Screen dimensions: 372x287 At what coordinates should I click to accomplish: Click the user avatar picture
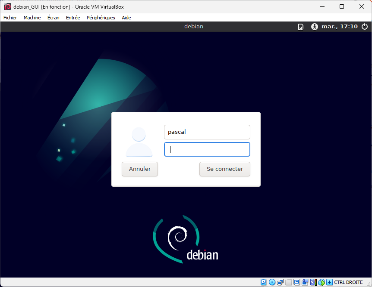click(x=139, y=142)
